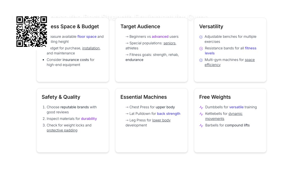This screenshot has width=303, height=170.
Task: Open the "lower body" underlined link
Action: pos(161,120)
